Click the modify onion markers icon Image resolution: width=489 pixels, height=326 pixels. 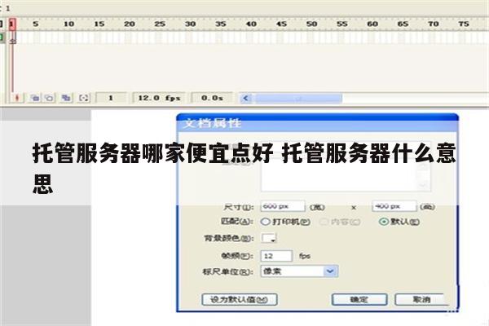[84, 98]
